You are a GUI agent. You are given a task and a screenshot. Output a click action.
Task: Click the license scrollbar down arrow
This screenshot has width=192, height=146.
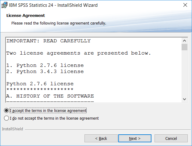point(184,99)
